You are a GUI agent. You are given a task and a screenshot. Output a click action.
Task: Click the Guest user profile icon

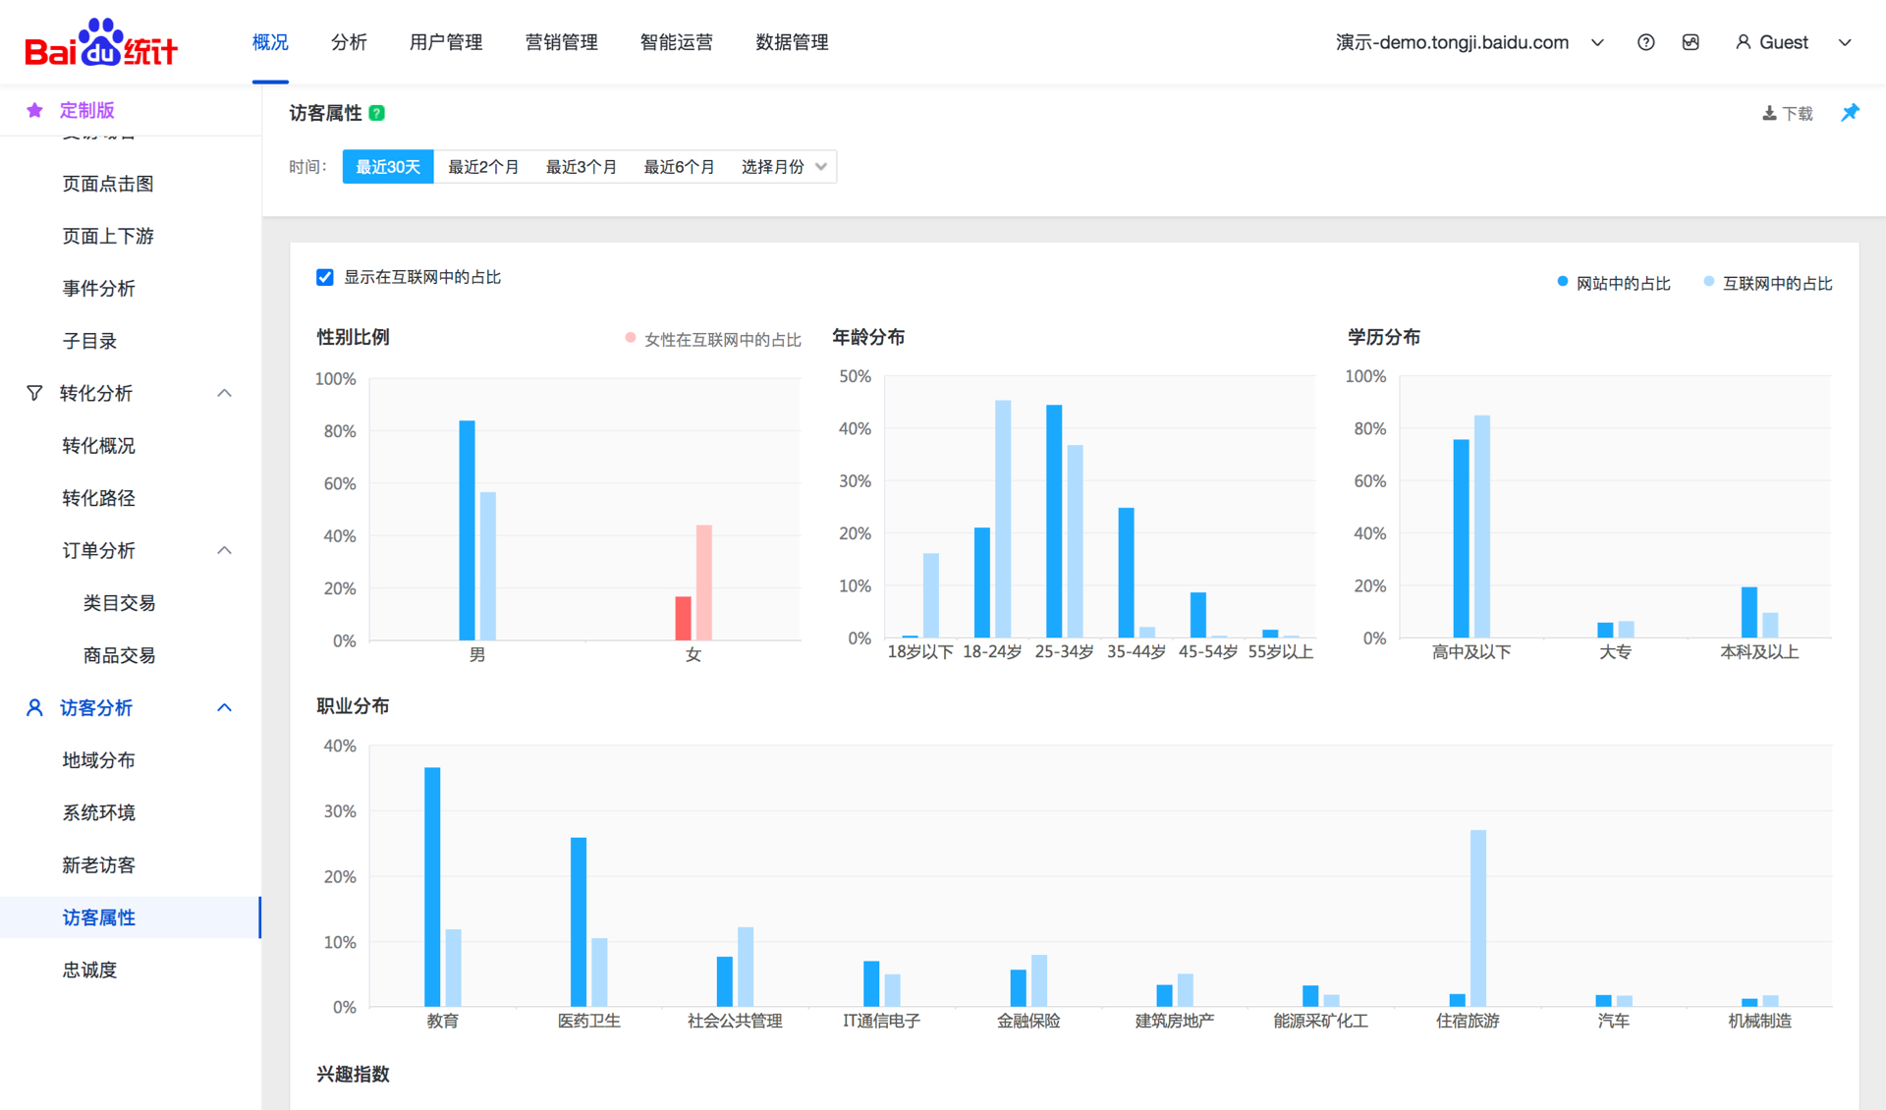(1743, 42)
